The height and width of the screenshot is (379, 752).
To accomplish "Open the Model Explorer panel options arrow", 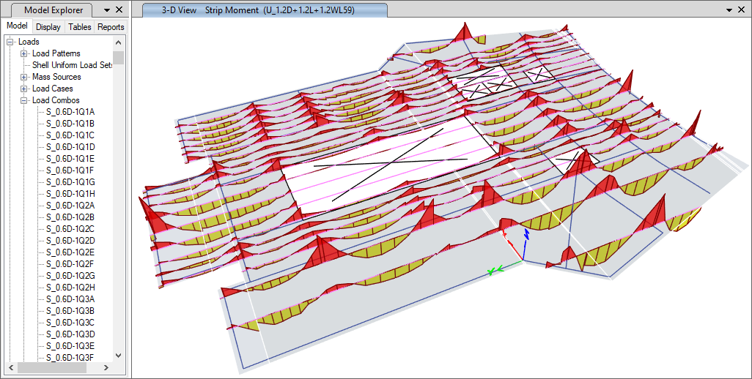I will (x=106, y=10).
